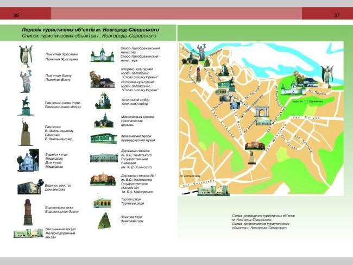353x265 pixels.
Task: Click the red water tower image
Action: [x=28, y=212]
